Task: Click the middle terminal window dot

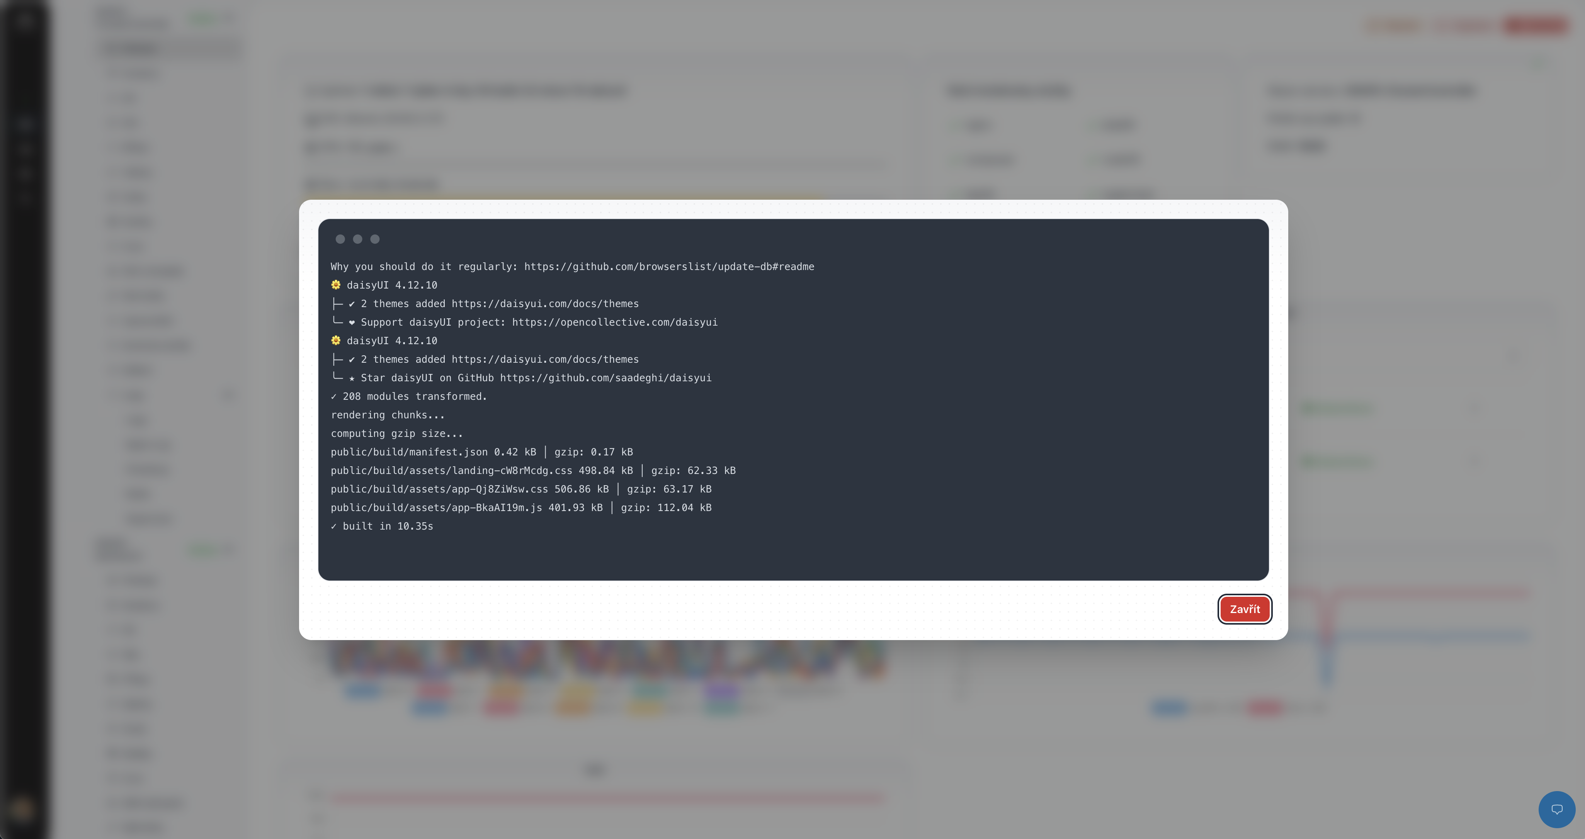Action: tap(357, 239)
